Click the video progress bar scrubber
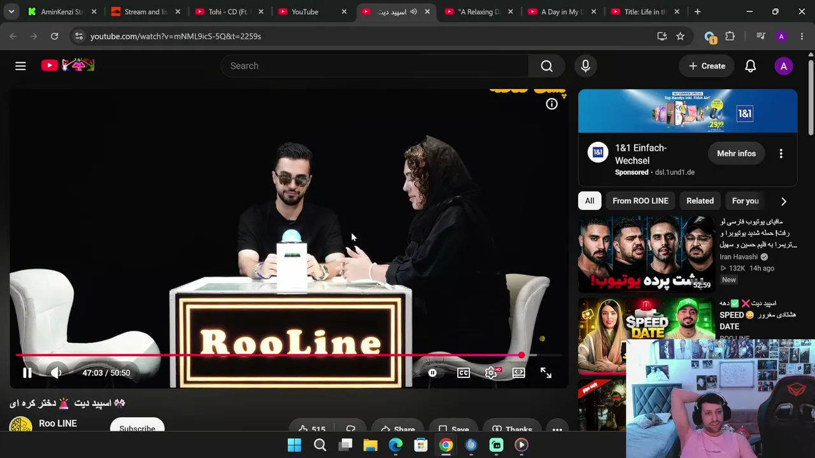 [521, 356]
